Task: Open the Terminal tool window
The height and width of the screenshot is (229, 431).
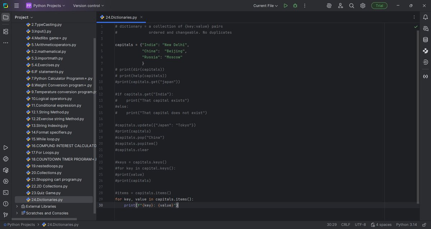Action: (x=6, y=192)
